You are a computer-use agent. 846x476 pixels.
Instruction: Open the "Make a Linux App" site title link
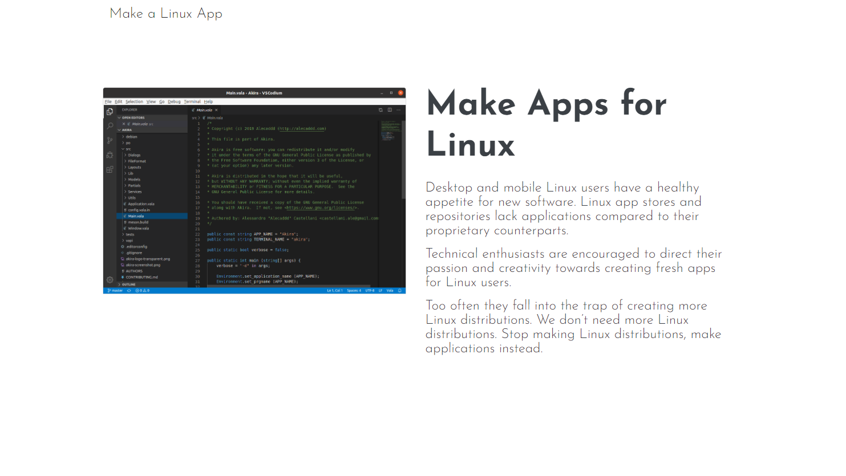click(x=166, y=14)
